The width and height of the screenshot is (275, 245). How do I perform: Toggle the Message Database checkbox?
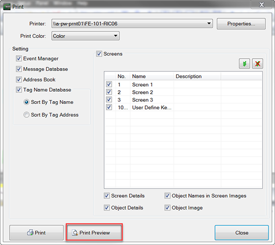point(19,69)
